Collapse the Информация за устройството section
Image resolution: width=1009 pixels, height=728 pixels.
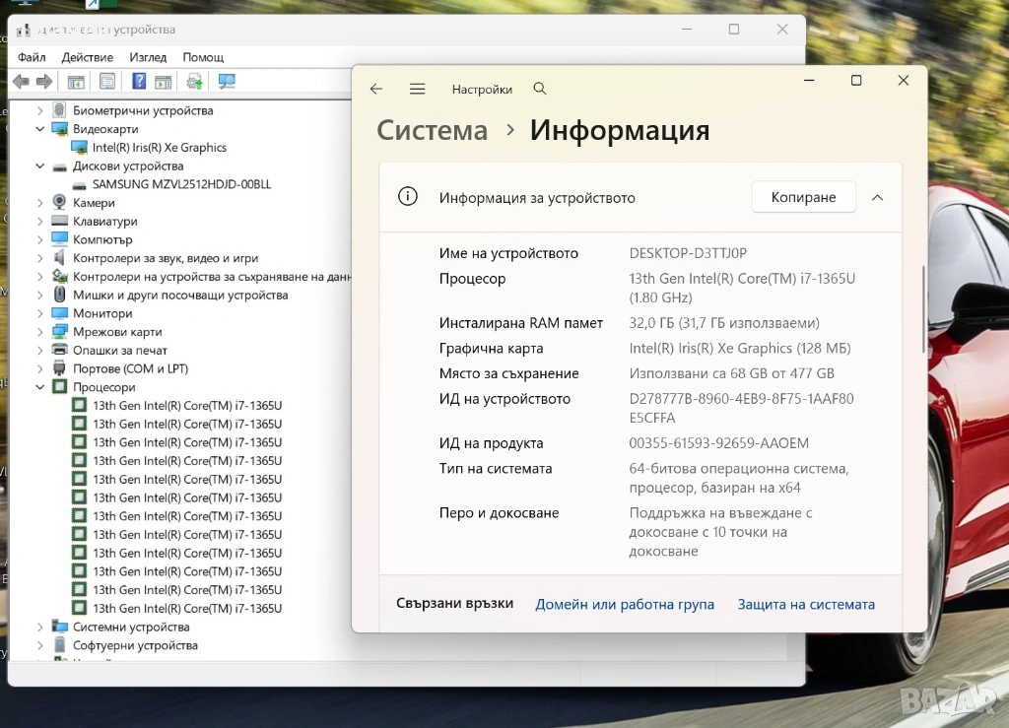(877, 198)
